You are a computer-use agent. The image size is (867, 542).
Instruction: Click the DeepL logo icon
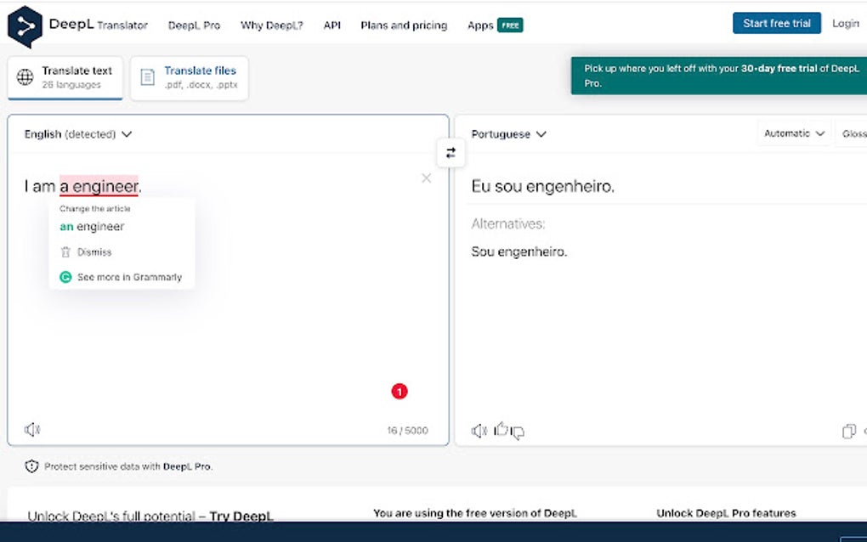pyautogui.click(x=25, y=26)
